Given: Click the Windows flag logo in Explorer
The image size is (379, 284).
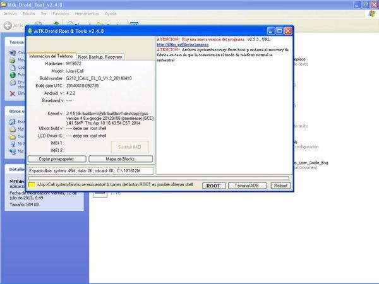Looking at the screenshot, I should [x=372, y=14].
